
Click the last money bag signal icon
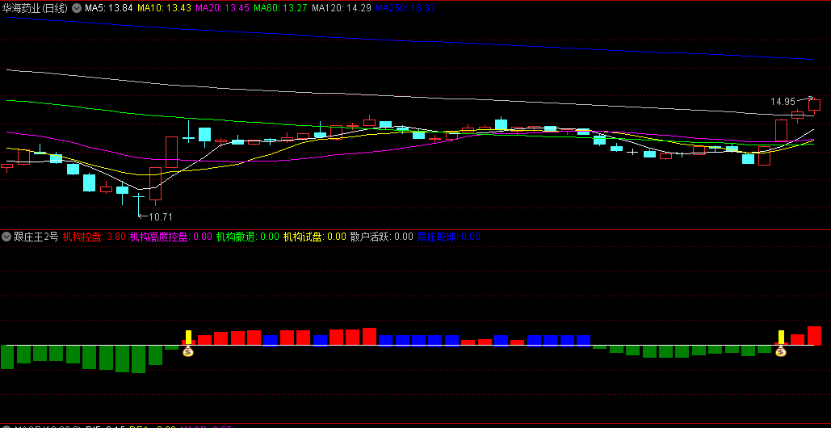781,350
